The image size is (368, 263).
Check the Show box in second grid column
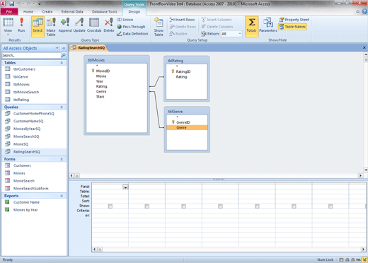click(147, 206)
